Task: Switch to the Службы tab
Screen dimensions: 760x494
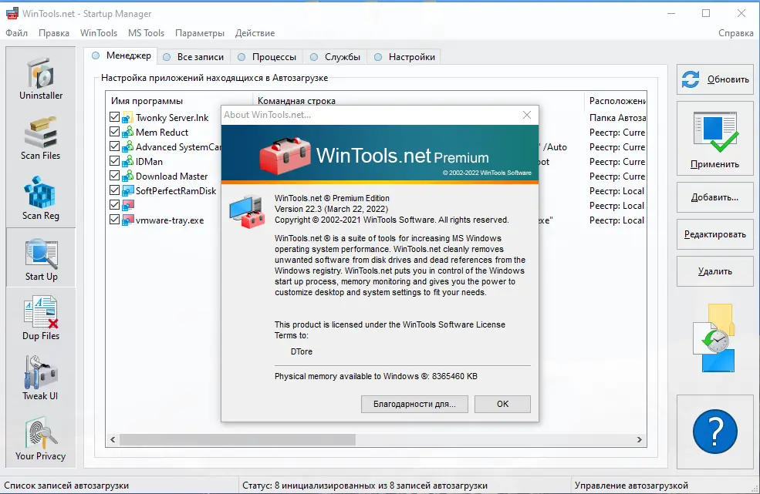Action: tap(336, 57)
